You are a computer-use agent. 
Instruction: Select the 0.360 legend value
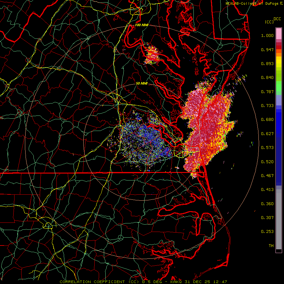[267, 204]
